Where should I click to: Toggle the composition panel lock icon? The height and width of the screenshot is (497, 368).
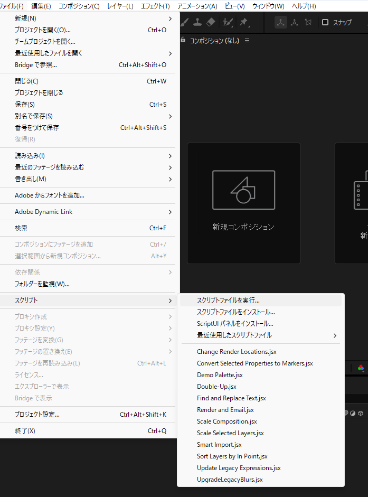pos(183,40)
